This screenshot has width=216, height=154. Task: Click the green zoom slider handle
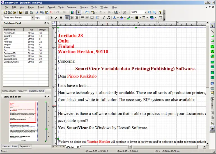coord(46,129)
